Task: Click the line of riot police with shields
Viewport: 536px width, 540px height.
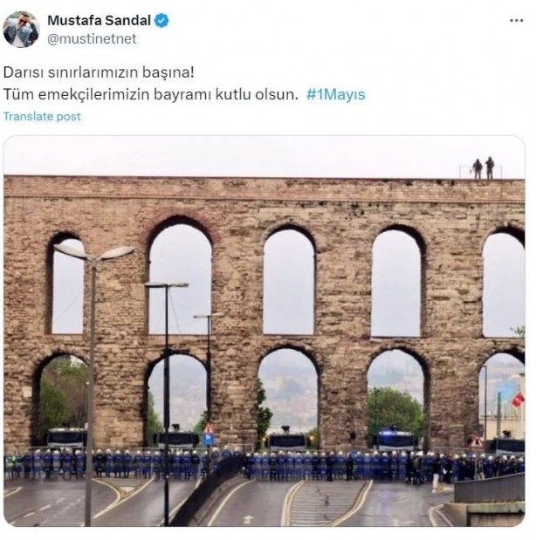Action: (x=264, y=463)
